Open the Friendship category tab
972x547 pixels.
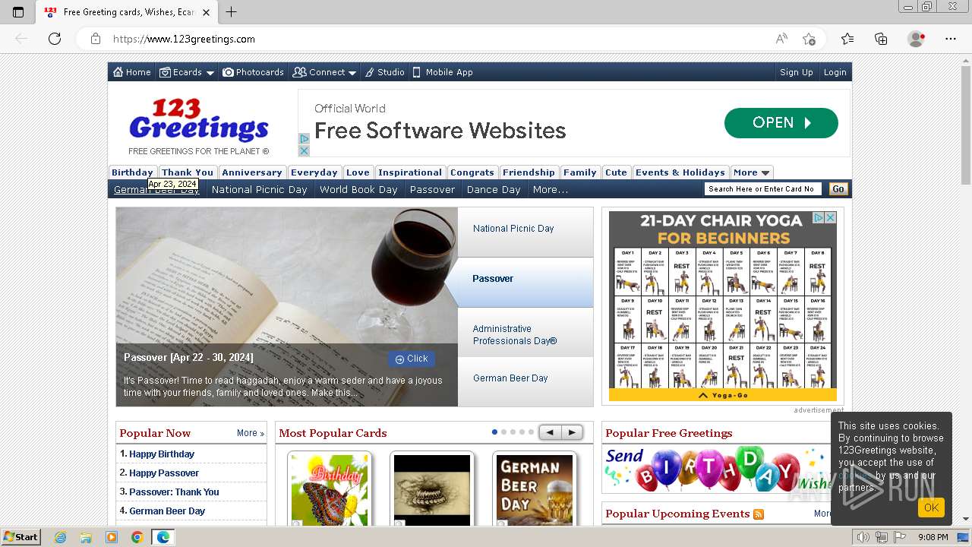529,172
